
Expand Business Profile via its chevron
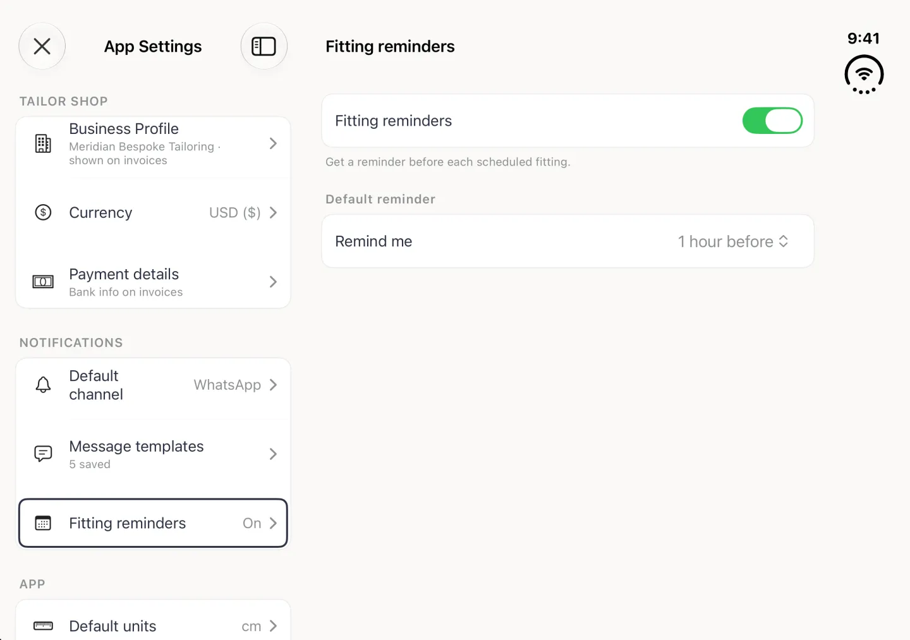[x=273, y=143]
